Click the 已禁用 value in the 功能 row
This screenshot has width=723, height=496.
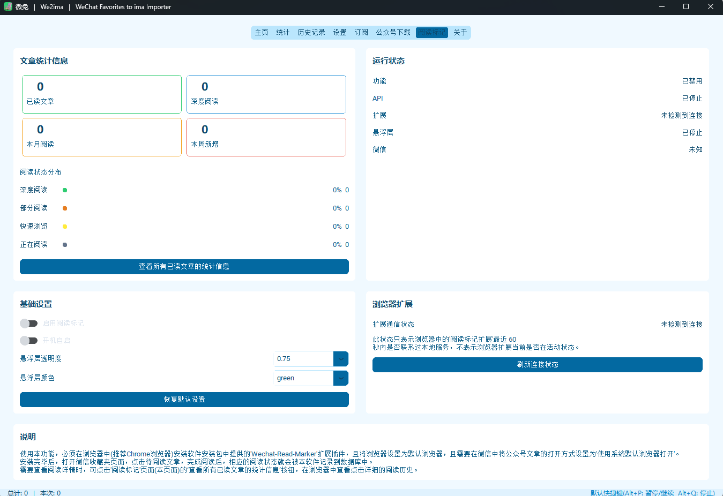tap(692, 81)
